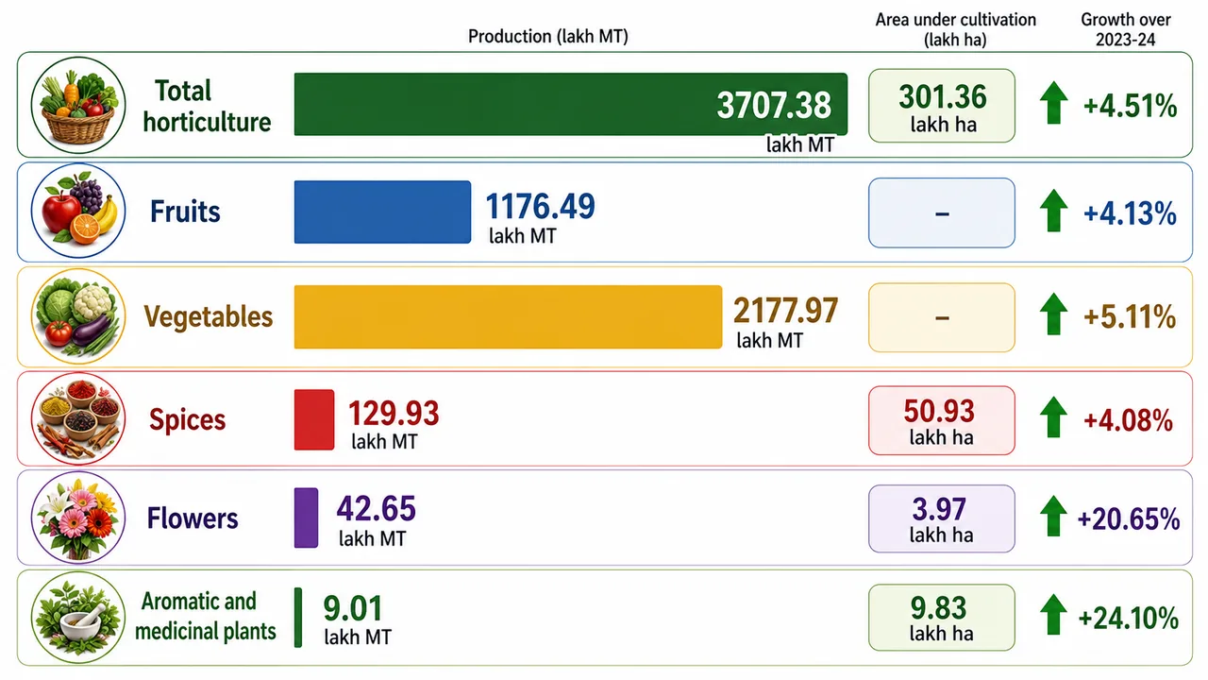
Task: Click the 'Total horticulture' label
Action: click(207, 106)
